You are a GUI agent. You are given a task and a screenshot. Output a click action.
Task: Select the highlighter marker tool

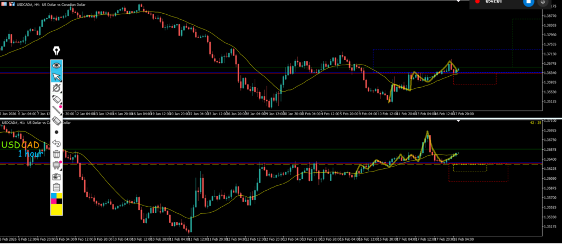click(57, 88)
